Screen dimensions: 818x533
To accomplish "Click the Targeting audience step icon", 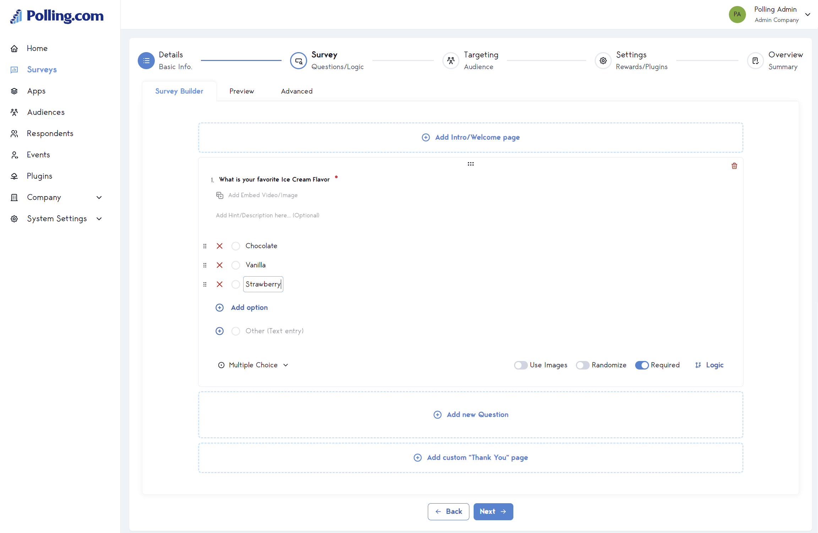I will (x=451, y=60).
